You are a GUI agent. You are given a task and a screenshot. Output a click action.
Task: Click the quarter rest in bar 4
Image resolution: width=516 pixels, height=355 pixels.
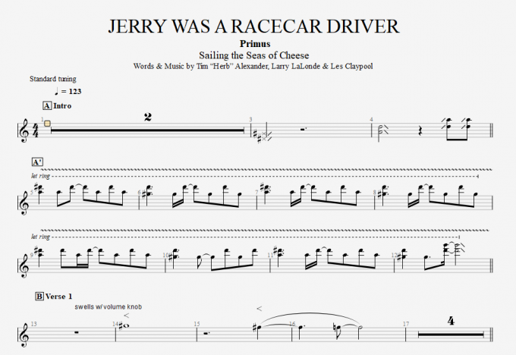(420, 130)
